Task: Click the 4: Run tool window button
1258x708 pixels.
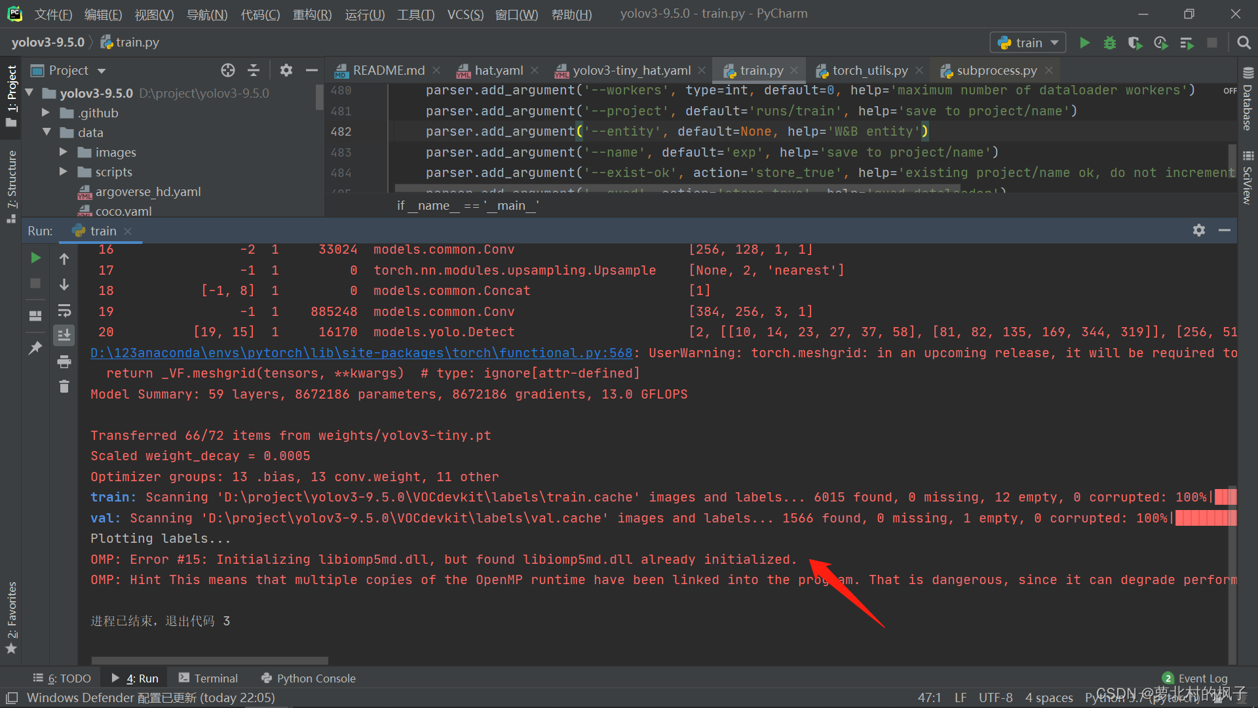Action: pyautogui.click(x=135, y=678)
